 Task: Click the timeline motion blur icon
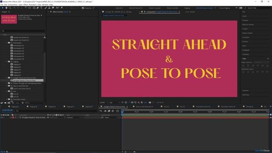tap(113, 111)
